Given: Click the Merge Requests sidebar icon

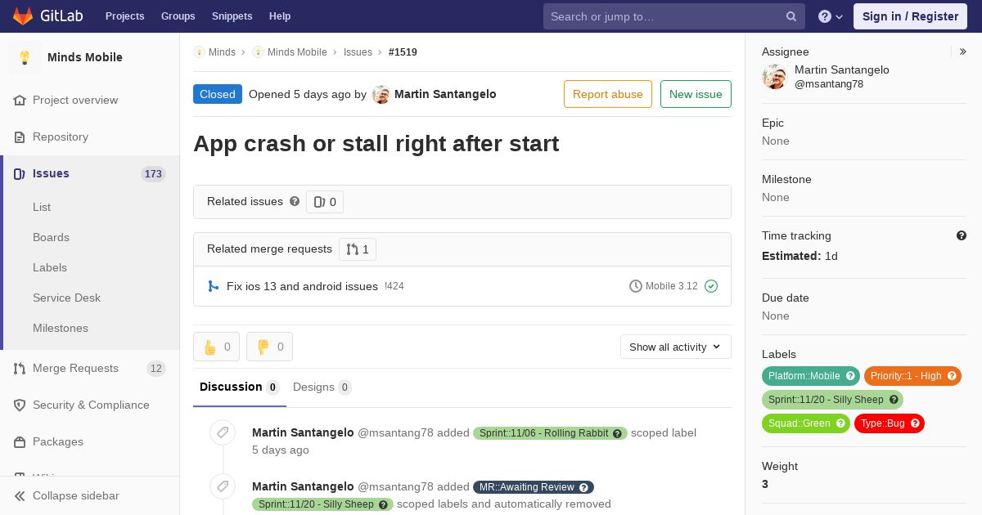Looking at the screenshot, I should pos(20,368).
